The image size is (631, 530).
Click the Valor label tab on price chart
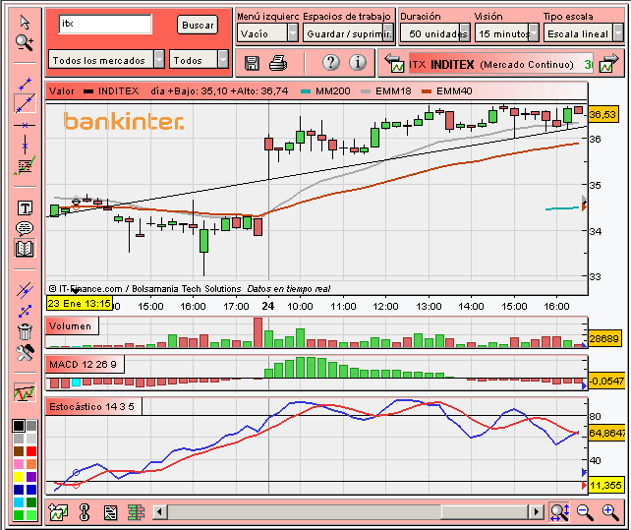pyautogui.click(x=62, y=91)
